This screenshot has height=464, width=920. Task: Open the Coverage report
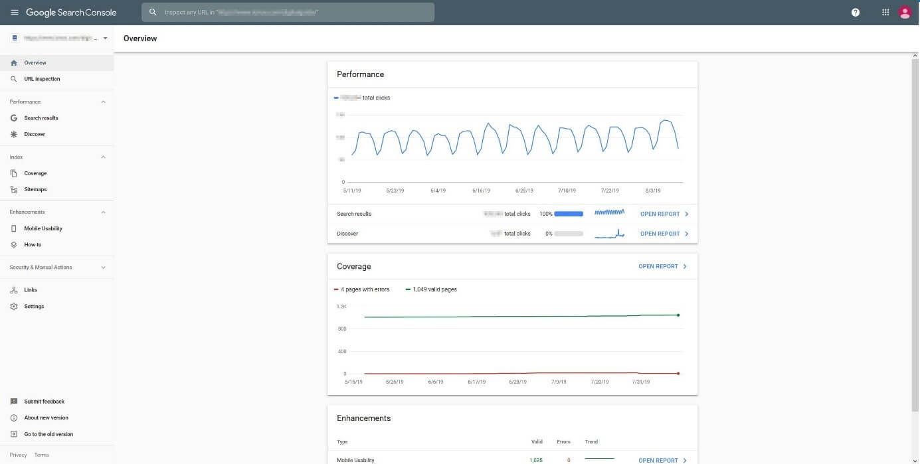point(662,267)
